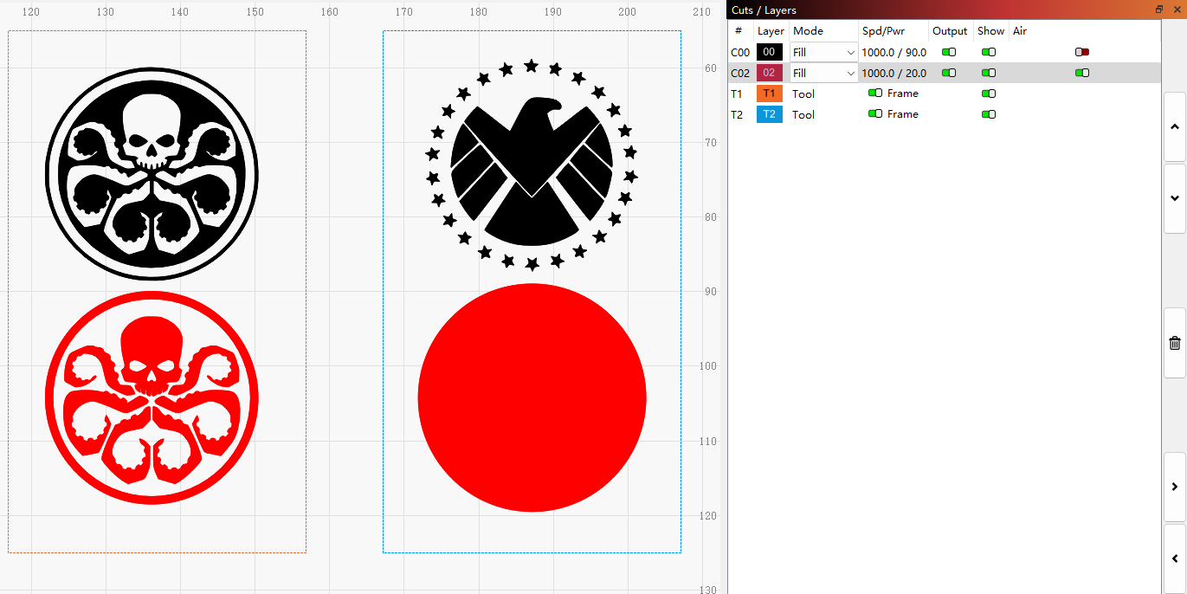This screenshot has width=1187, height=594.
Task: Click the black 00 layer color swatch
Action: (x=770, y=52)
